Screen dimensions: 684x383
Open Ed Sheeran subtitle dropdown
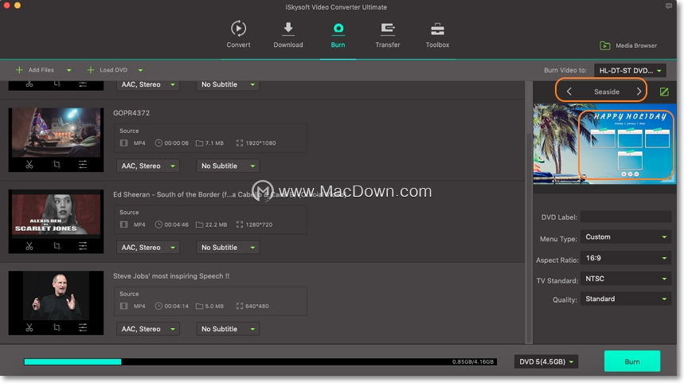click(x=228, y=248)
